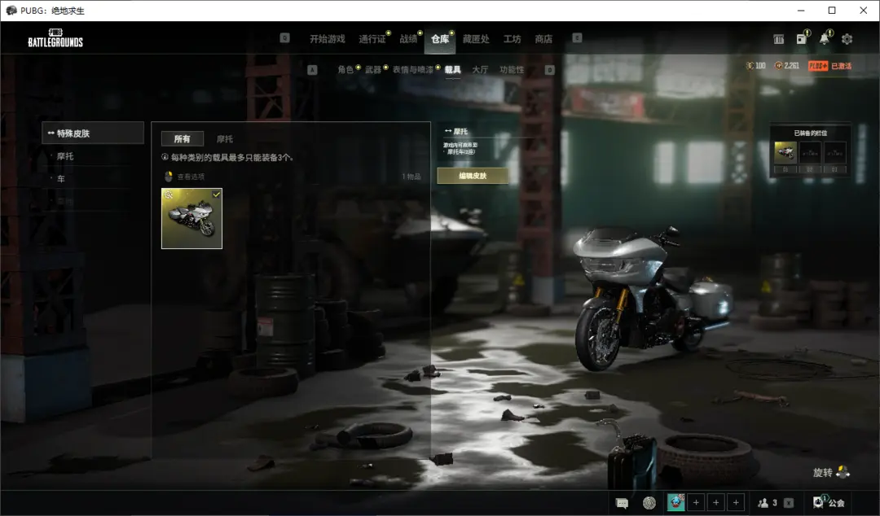Click the 编辑皮肤 edit skin button
Viewport: 880px width, 516px height.
(x=473, y=176)
